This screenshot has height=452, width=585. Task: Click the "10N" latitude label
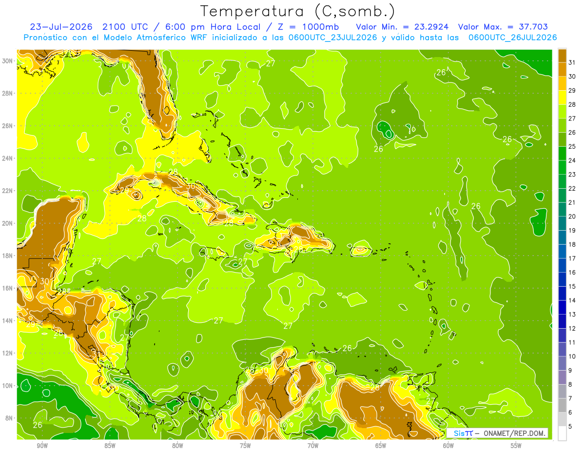pos(8,386)
